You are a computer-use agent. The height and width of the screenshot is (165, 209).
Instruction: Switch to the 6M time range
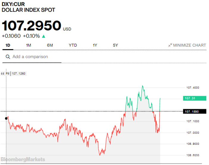(x=50, y=45)
